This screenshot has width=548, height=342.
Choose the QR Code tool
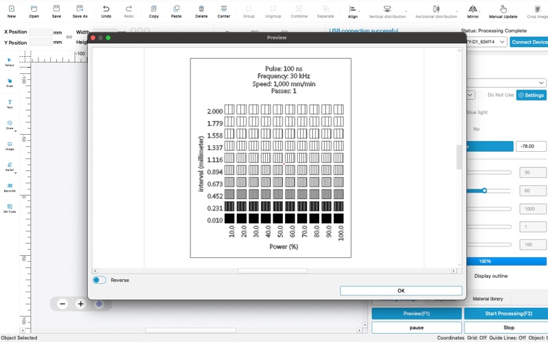tap(10, 209)
